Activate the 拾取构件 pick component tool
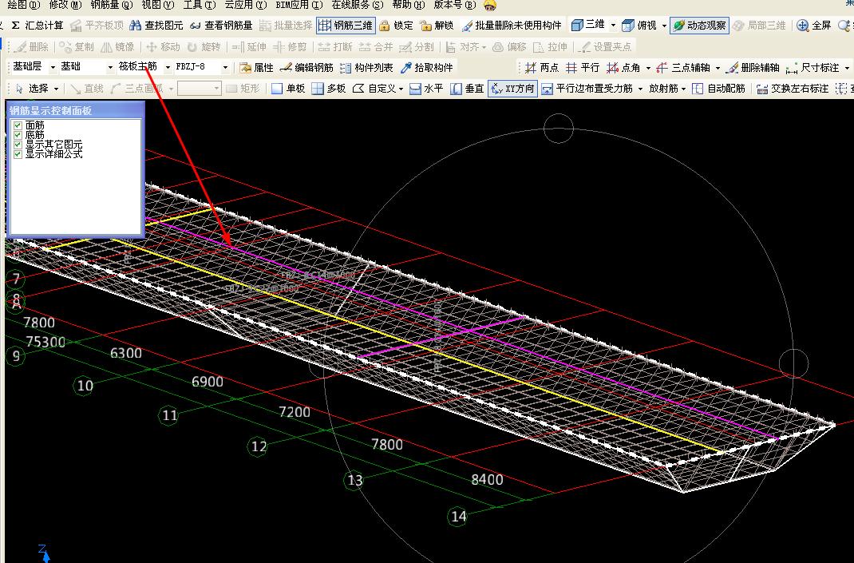Screen dimensions: 854x563 (x=427, y=68)
